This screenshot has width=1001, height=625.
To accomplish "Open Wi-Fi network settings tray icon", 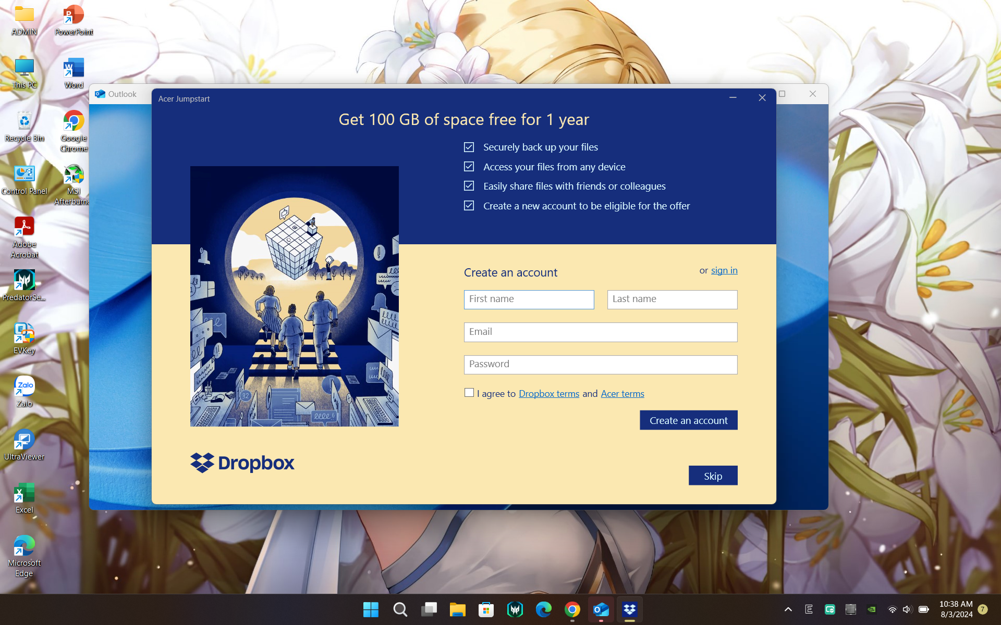I will [893, 609].
